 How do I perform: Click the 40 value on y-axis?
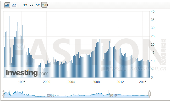click(x=153, y=11)
